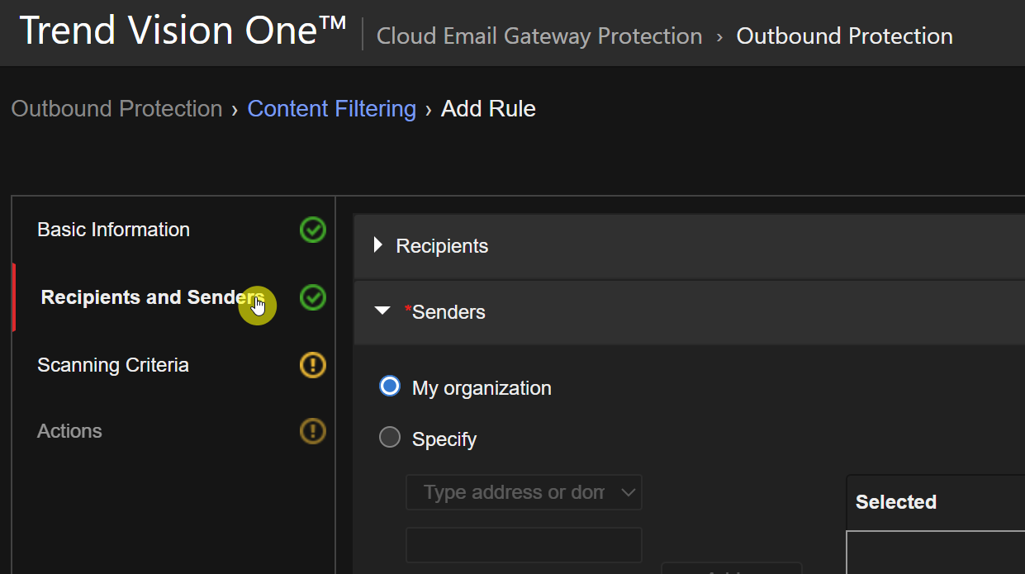Click Cloud Email Gateway Protection in header
The height and width of the screenshot is (574, 1025).
click(x=539, y=36)
